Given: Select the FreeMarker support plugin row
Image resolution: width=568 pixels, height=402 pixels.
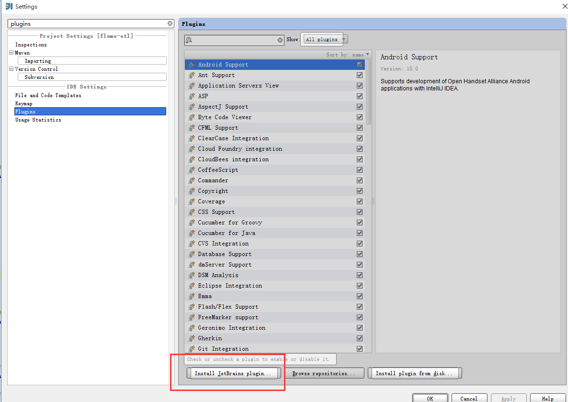Looking at the screenshot, I should [274, 317].
